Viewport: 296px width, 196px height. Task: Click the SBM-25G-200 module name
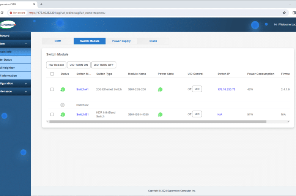(137, 89)
